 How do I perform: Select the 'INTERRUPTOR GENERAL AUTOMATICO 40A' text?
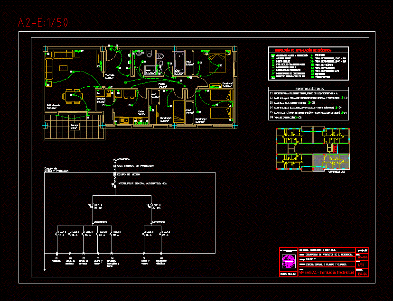coord(142,183)
